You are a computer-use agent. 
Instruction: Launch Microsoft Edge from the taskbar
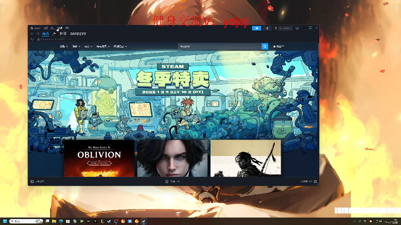coord(61,221)
